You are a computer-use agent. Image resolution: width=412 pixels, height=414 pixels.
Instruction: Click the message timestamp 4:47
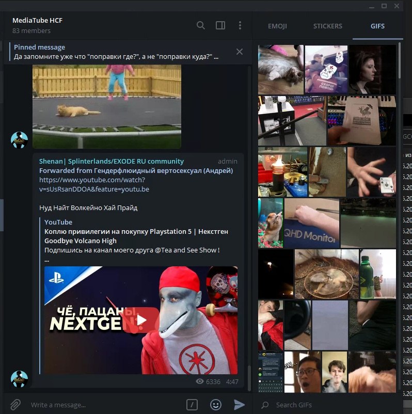[x=232, y=381]
